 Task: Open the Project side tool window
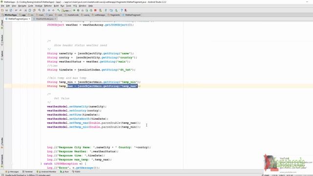[x=2, y=24]
